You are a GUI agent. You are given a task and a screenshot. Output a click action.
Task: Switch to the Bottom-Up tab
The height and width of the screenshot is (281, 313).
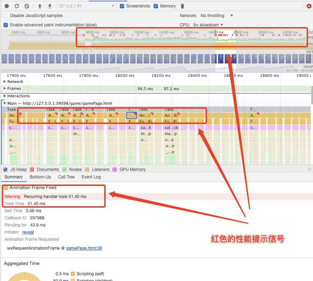point(40,177)
